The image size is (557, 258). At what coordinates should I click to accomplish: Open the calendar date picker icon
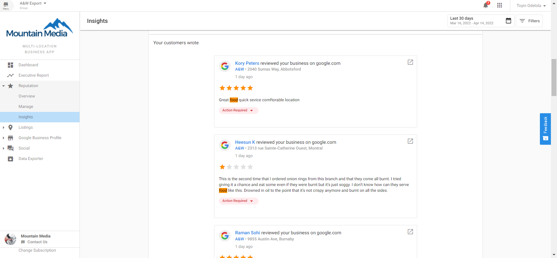point(508,21)
